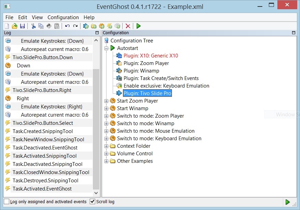Viewport: 300px width, 210px height.
Task: Open file with the folder toolbar icon
Action: tap(14, 26)
